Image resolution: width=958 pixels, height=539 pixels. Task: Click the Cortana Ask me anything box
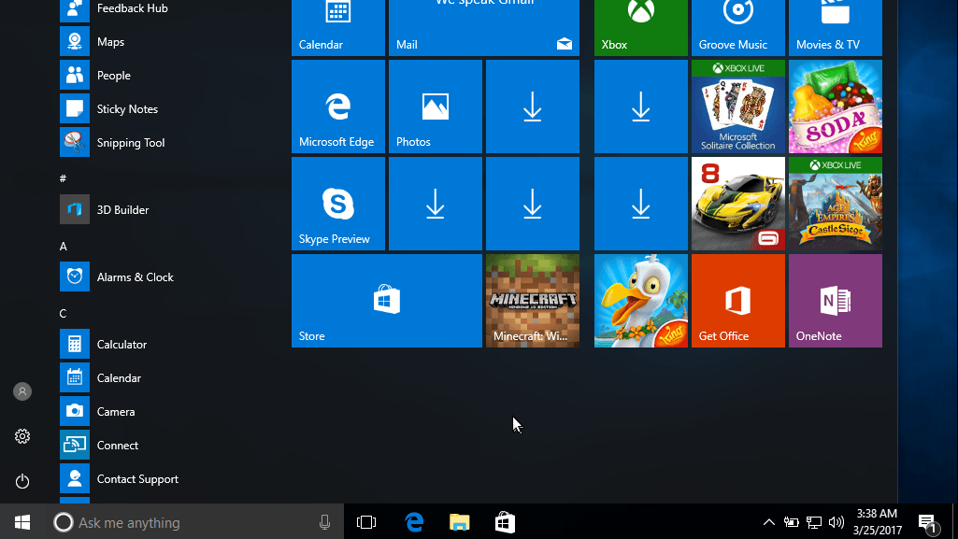(194, 522)
